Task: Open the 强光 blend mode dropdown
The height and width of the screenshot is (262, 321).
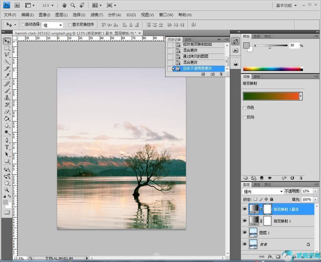Action: (x=263, y=192)
